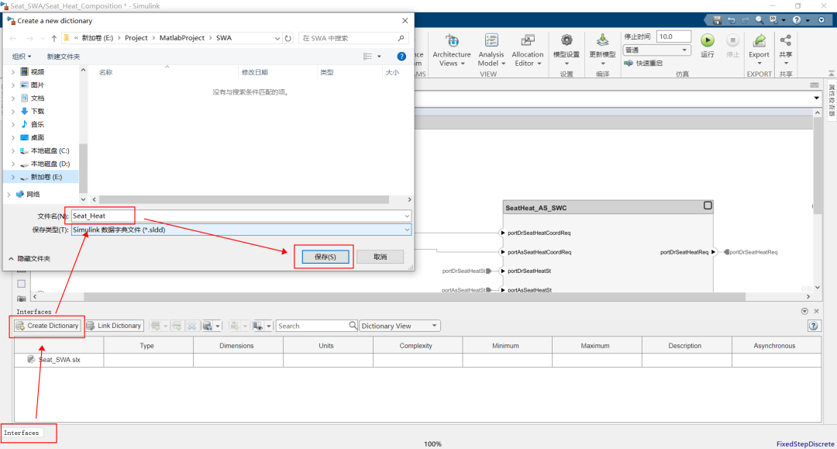Image resolution: width=837 pixels, height=449 pixels.
Task: Click the magnifier search icon in the title toolbar
Action: [759, 20]
